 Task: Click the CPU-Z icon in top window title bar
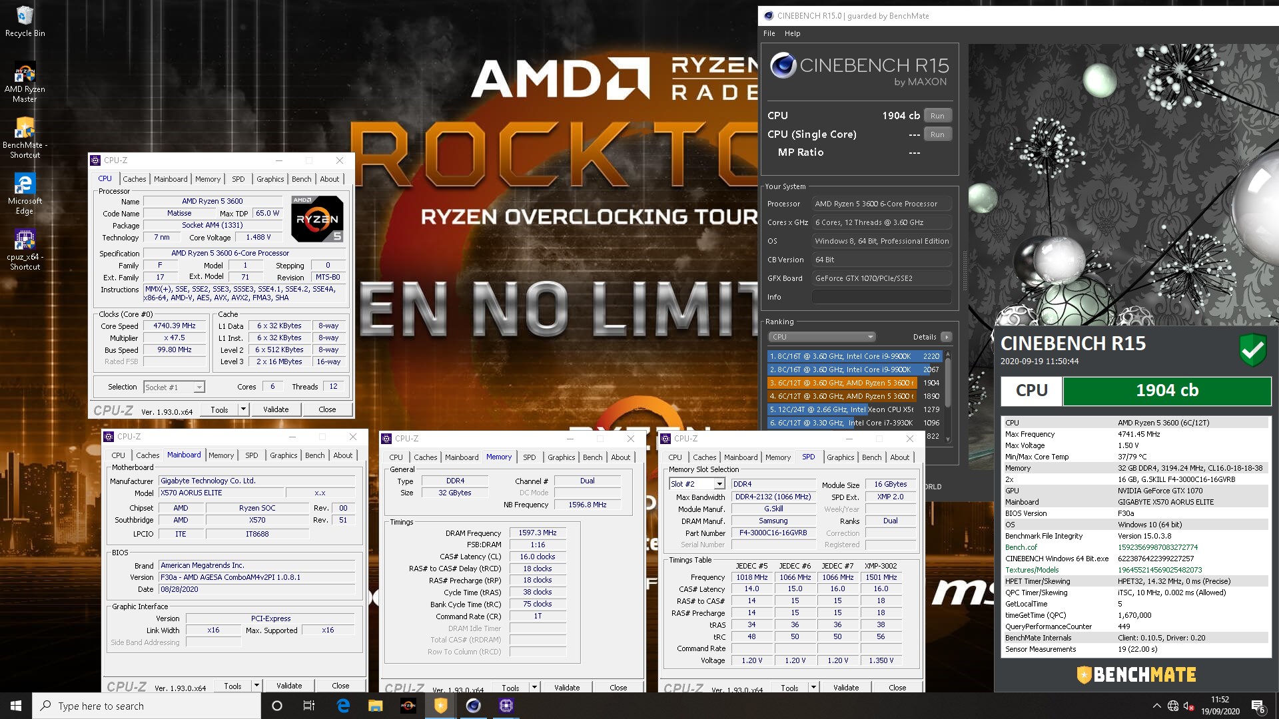coord(95,160)
